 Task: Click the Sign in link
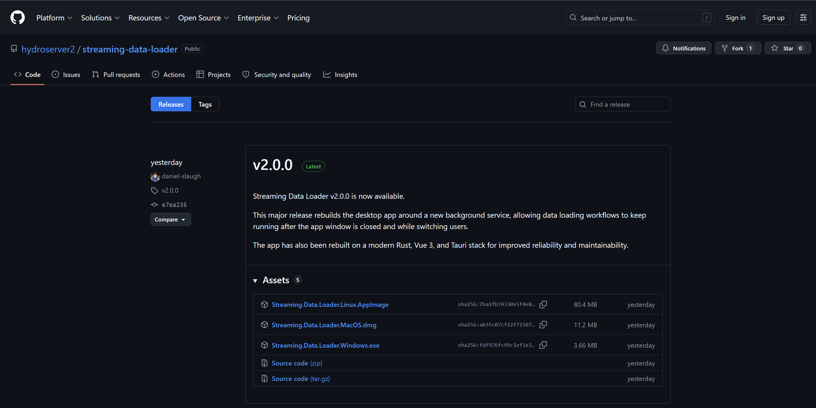pos(735,18)
